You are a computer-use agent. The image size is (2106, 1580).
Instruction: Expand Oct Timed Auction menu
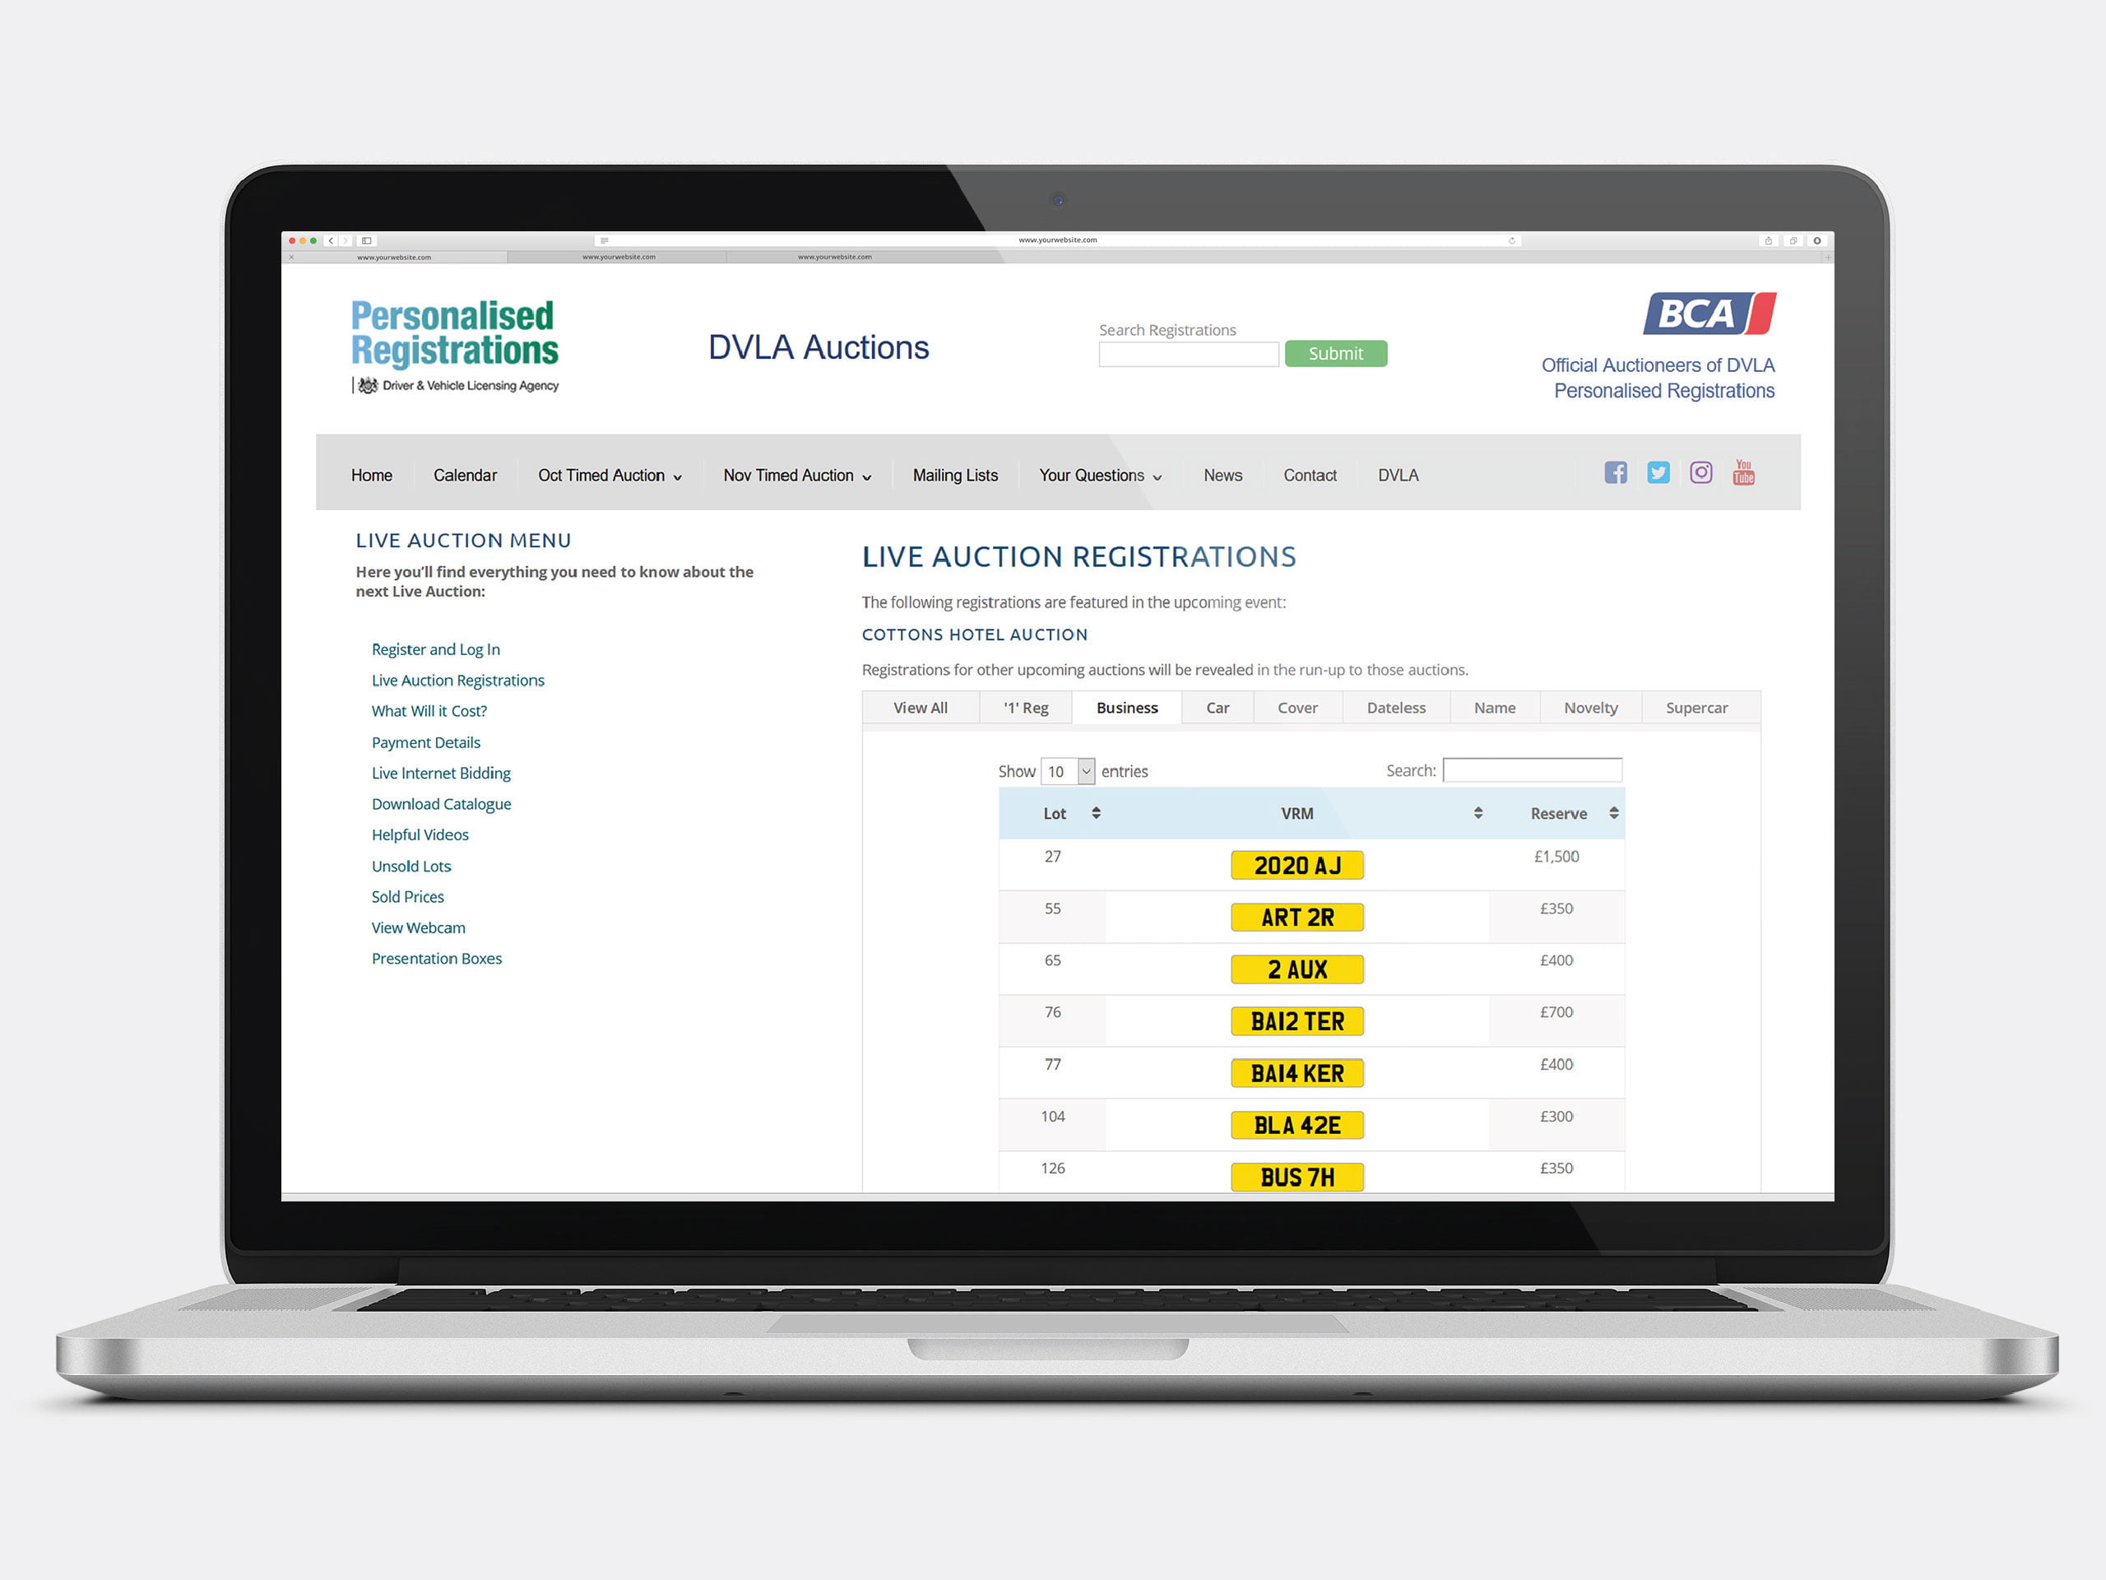610,476
